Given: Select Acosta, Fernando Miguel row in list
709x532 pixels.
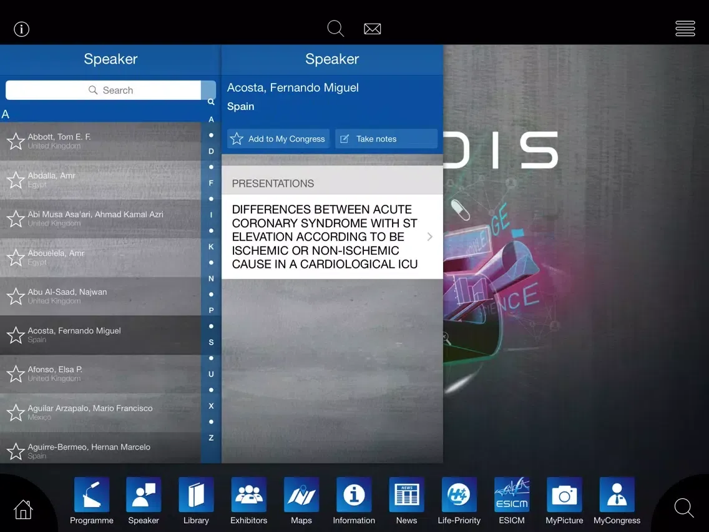Looking at the screenshot, I should [x=100, y=335].
